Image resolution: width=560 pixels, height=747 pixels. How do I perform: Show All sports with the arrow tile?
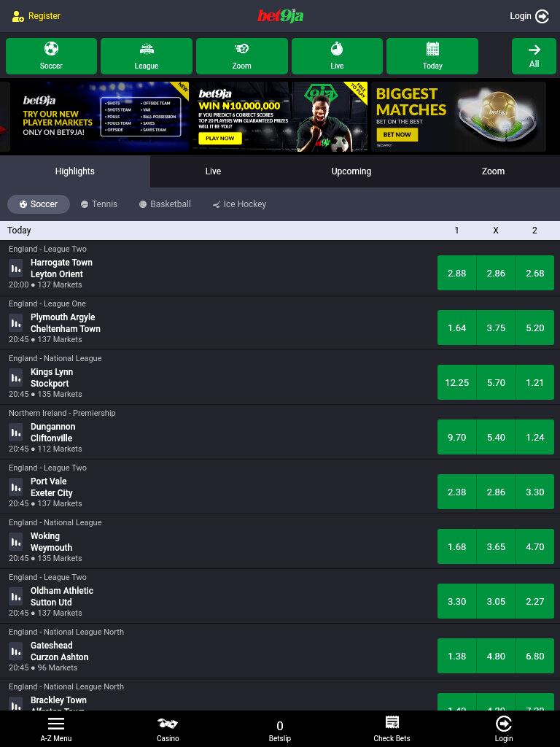click(534, 56)
